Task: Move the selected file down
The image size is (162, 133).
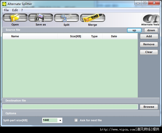Action: [x=151, y=30]
